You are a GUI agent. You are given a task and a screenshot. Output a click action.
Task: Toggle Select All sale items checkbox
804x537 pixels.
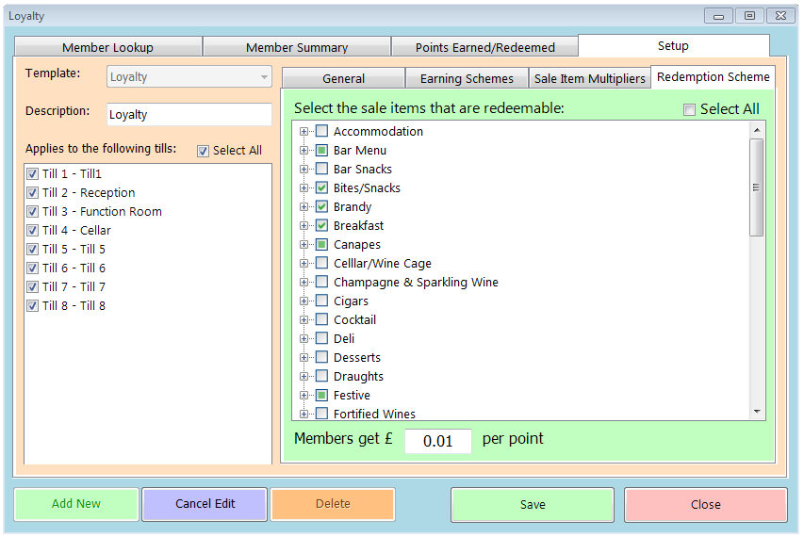point(690,109)
